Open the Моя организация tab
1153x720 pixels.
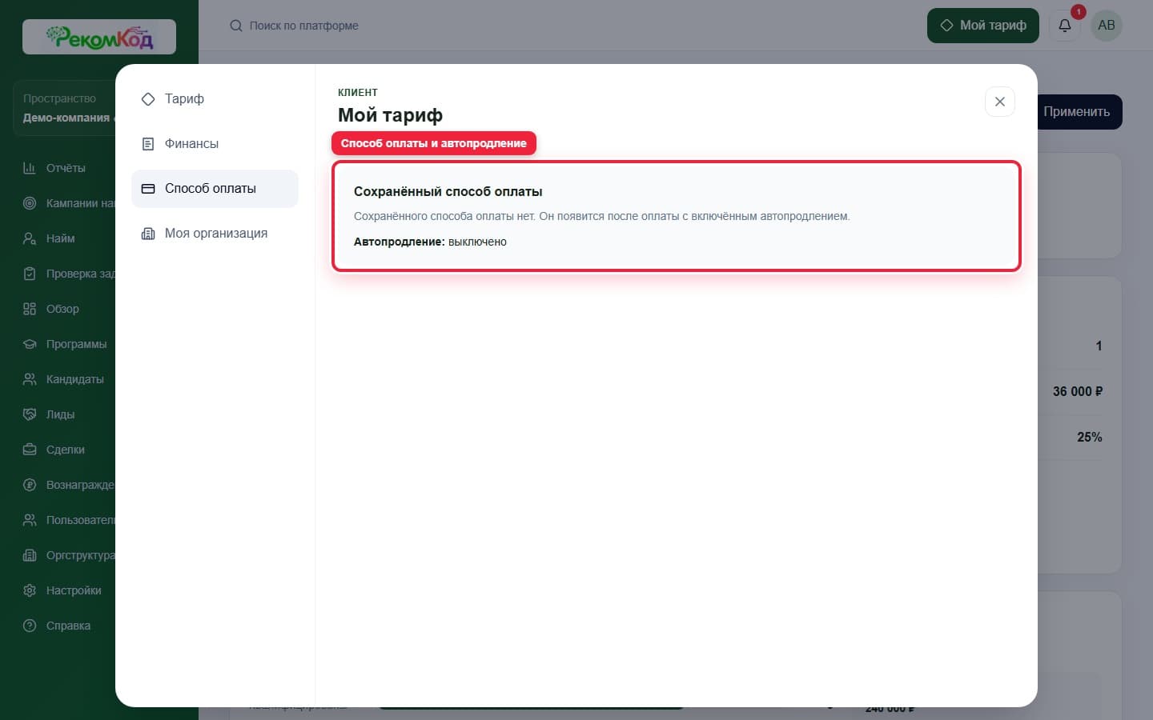[x=215, y=234]
